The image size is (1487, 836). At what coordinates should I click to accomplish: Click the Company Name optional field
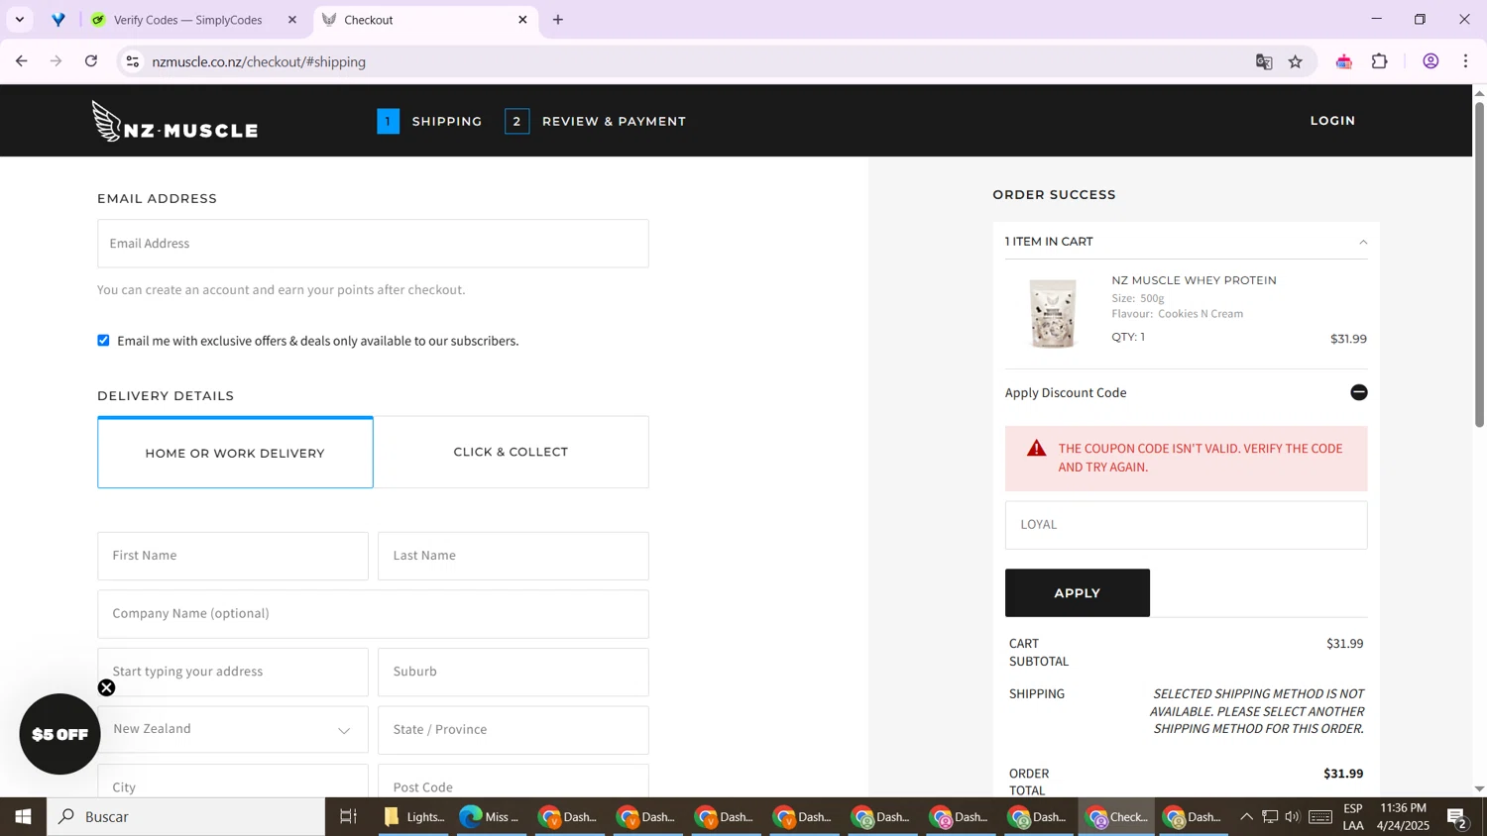373,614
